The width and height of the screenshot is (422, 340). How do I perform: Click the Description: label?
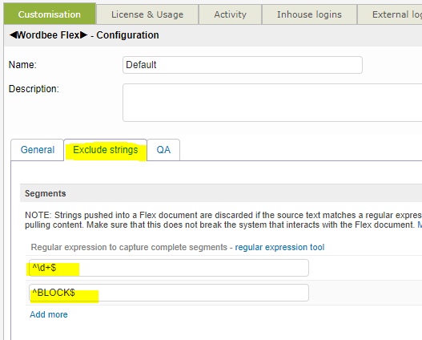coord(34,89)
